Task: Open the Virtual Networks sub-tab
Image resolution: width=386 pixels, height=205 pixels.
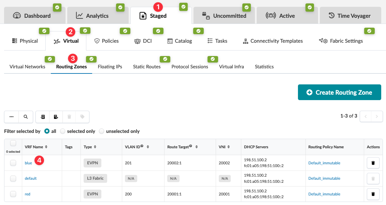Action: tap(27, 67)
